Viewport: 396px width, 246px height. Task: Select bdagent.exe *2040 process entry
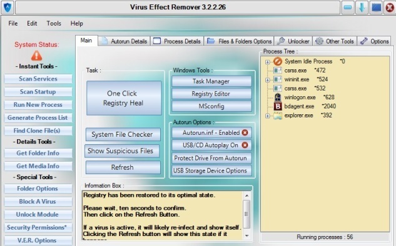pos(310,106)
